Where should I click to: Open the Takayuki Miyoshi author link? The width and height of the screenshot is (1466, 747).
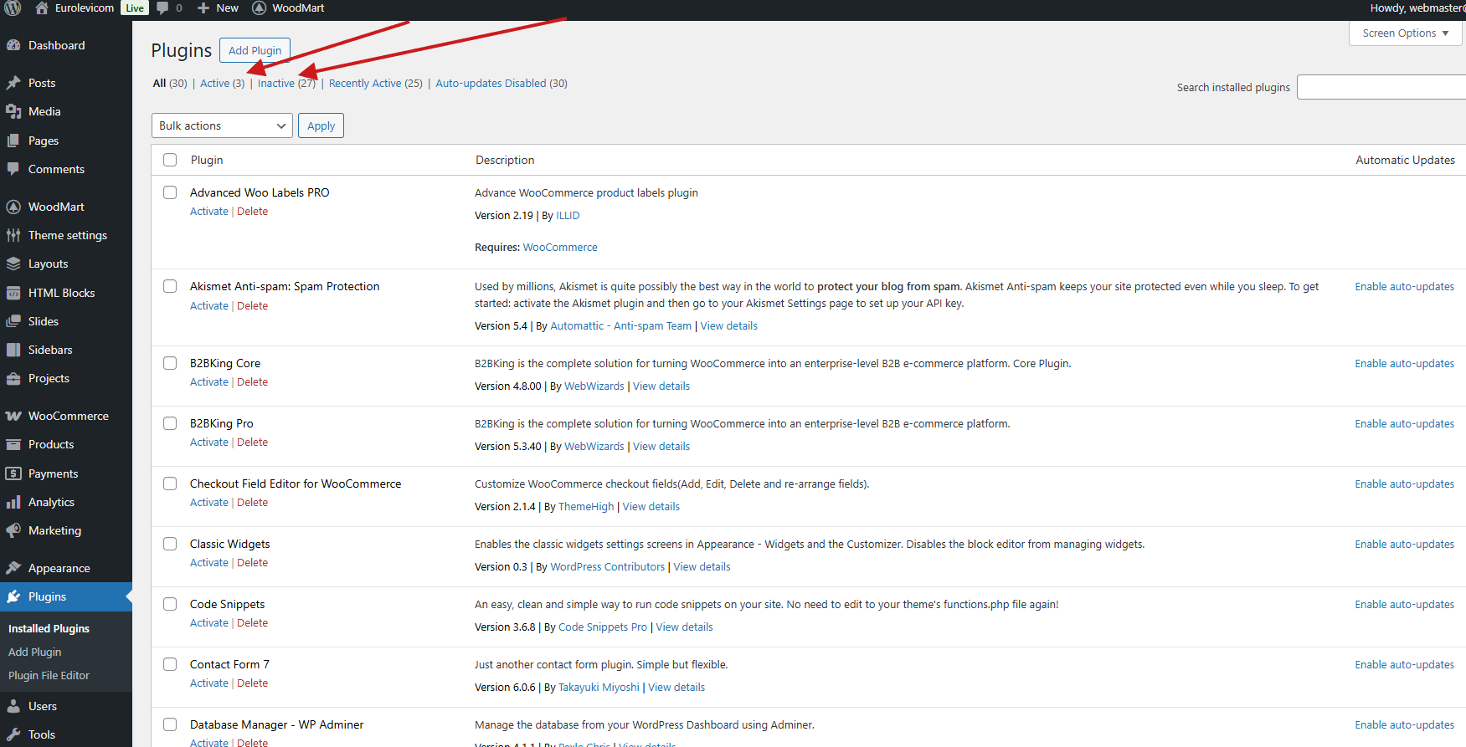(x=599, y=687)
